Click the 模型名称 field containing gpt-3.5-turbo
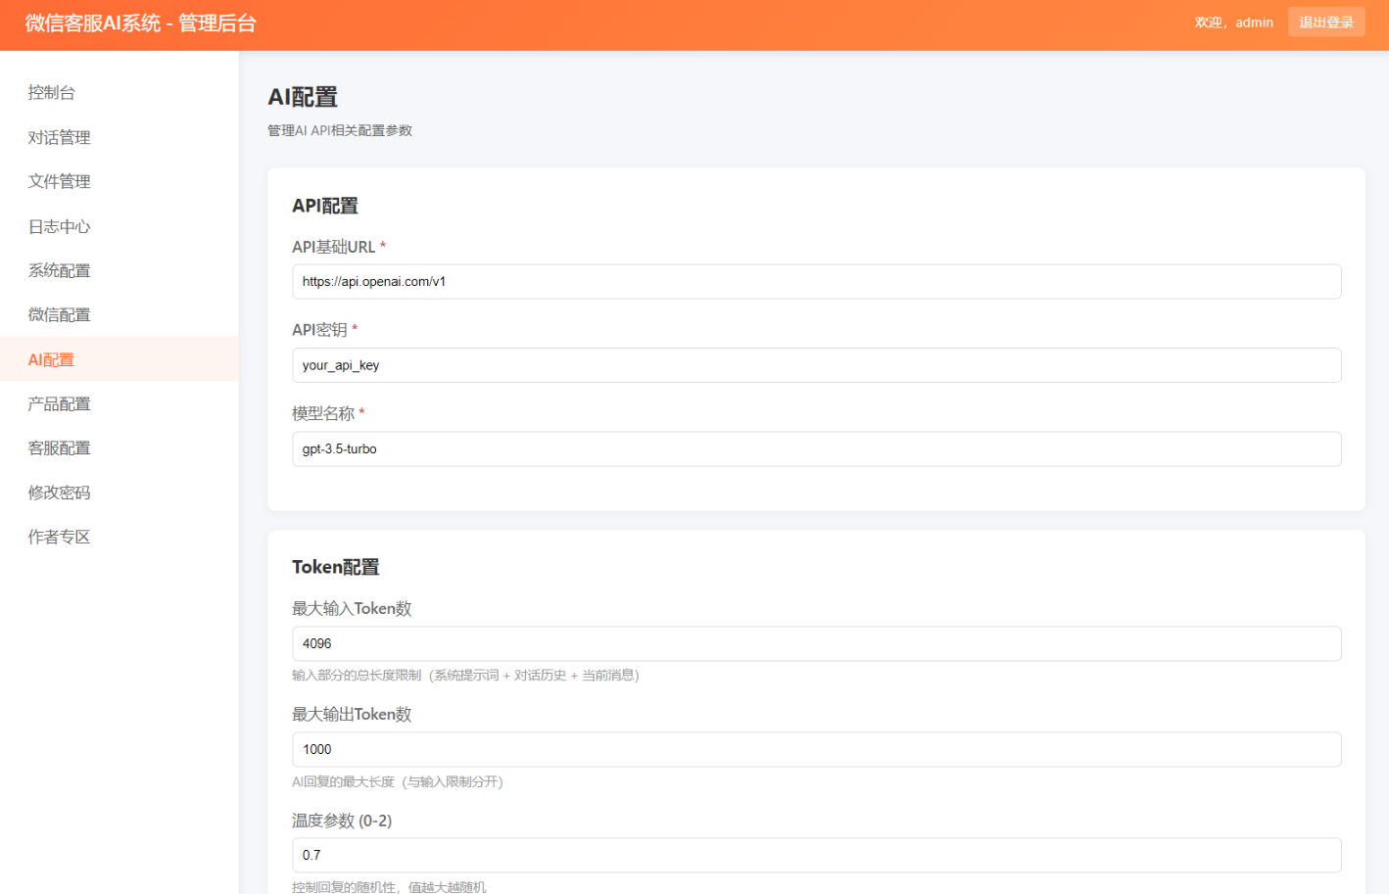 point(816,449)
